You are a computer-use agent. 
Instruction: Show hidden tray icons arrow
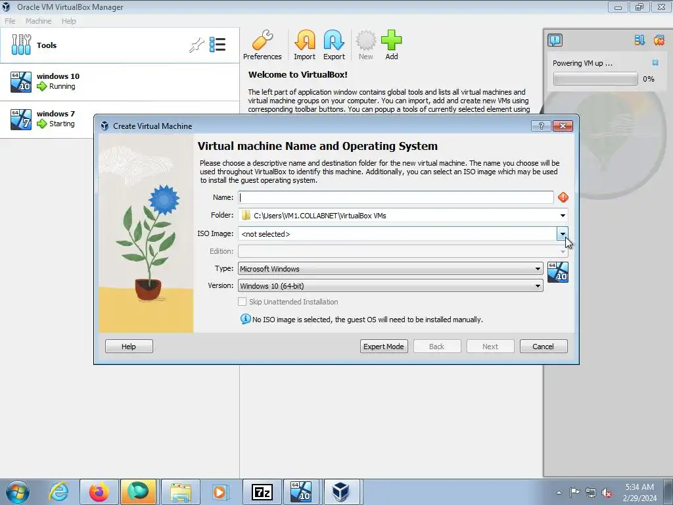click(x=559, y=493)
